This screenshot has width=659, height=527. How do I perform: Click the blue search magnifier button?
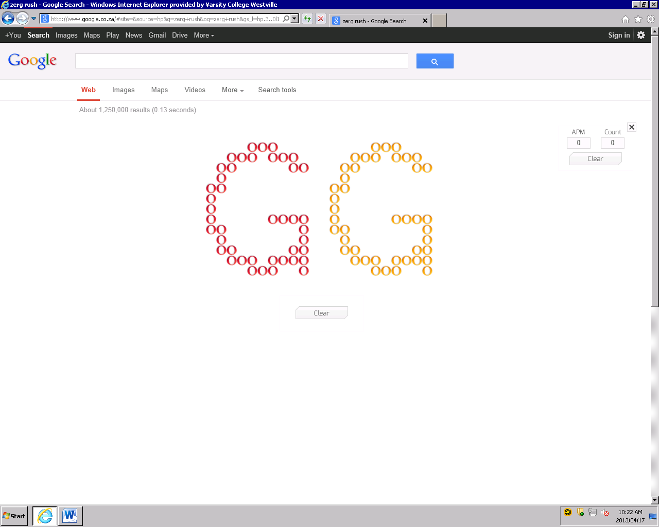click(435, 61)
